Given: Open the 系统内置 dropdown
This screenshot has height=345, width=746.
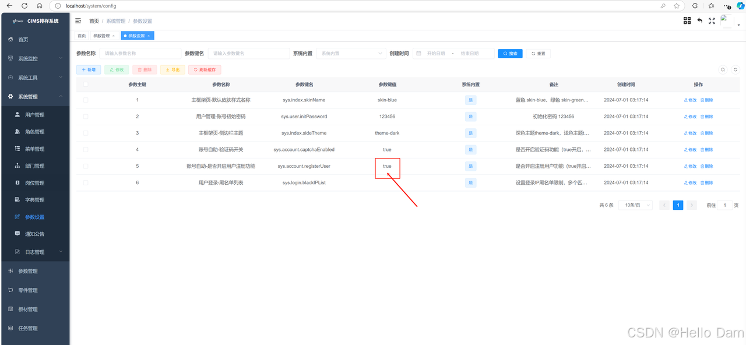Looking at the screenshot, I should [x=350, y=53].
